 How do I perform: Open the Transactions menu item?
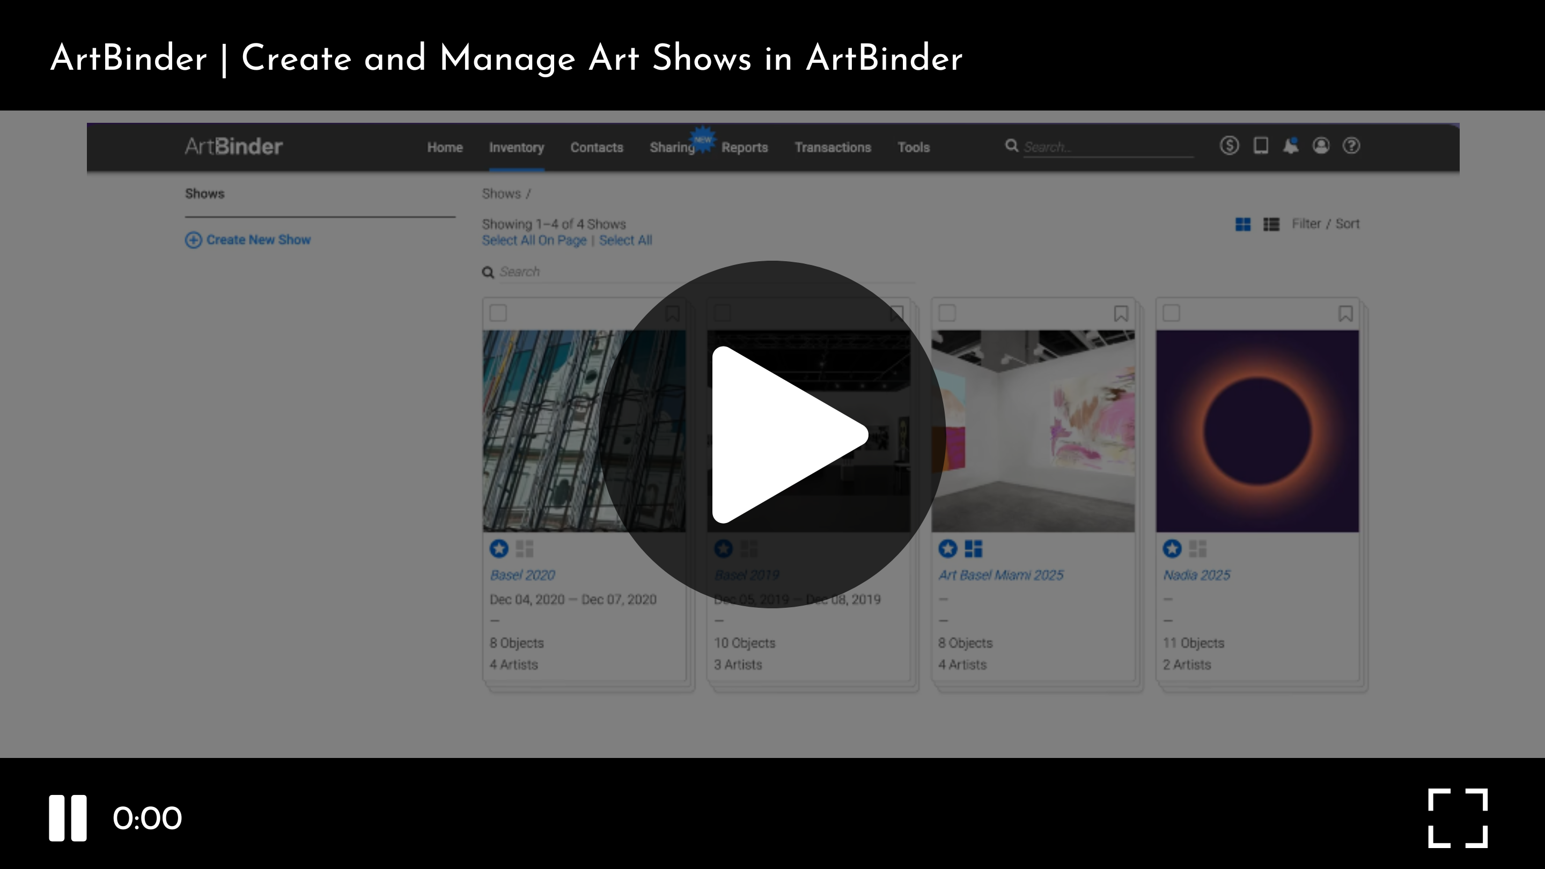833,148
